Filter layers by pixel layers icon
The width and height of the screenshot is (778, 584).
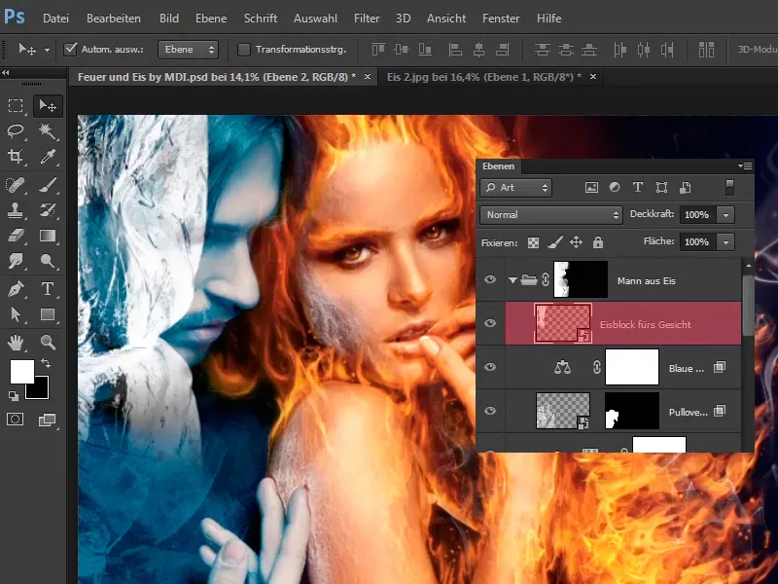[x=591, y=187]
